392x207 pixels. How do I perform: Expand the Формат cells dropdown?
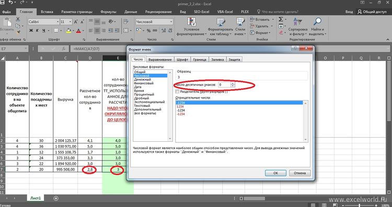[270, 33]
